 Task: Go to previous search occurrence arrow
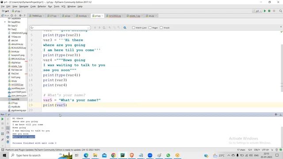[x=95, y=28]
